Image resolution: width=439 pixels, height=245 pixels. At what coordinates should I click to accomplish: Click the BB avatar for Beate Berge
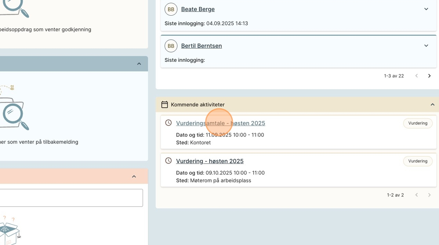point(171,9)
